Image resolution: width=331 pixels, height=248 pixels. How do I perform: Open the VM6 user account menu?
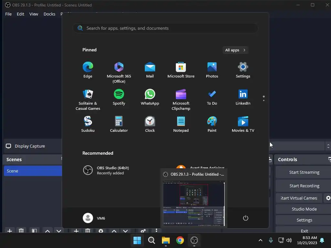point(94,218)
